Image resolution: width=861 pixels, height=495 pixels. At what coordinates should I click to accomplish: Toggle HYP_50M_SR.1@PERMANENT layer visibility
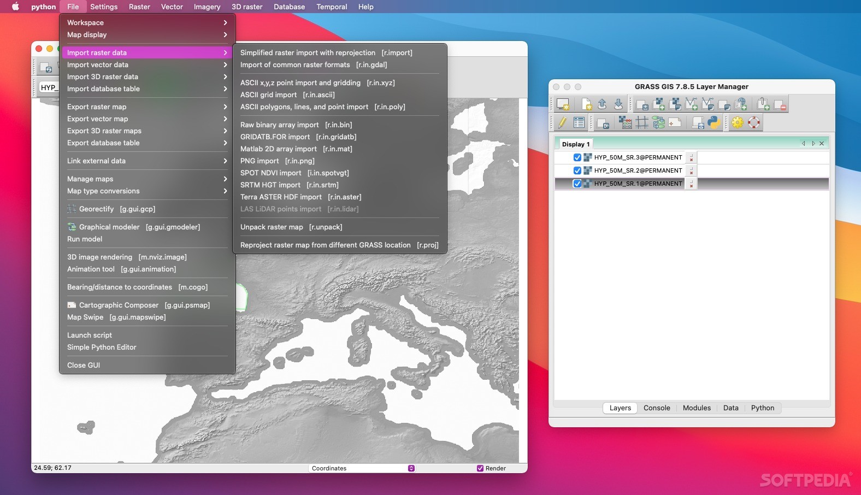pyautogui.click(x=577, y=184)
